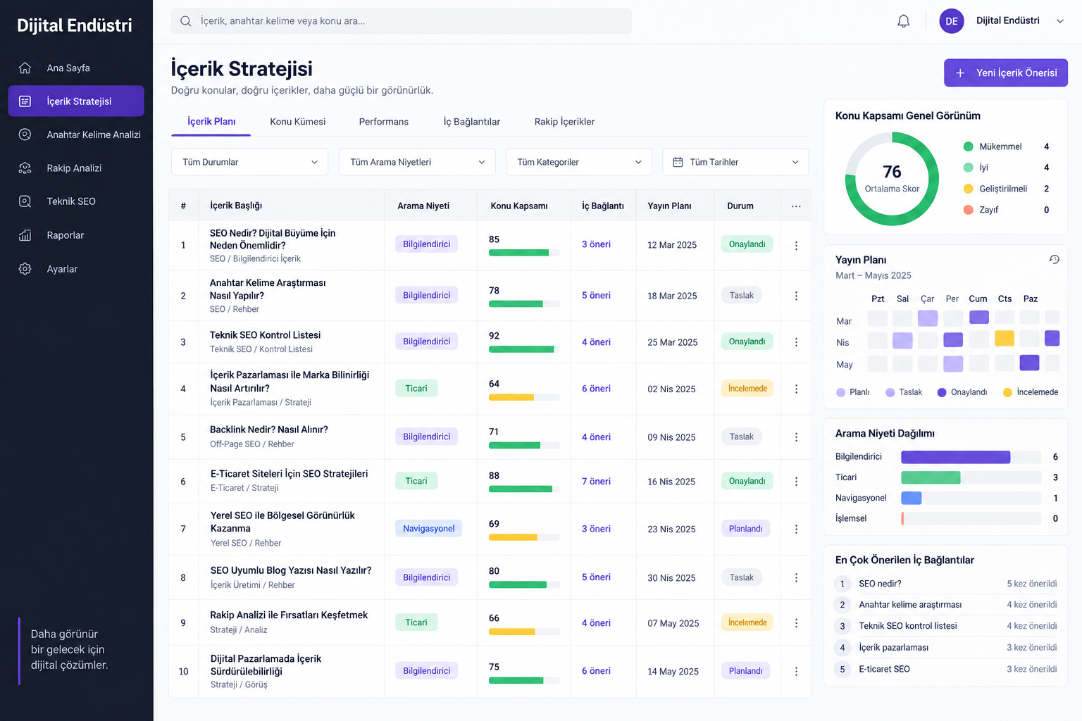Click the Planlandı status for Yerel SEO row

745,529
